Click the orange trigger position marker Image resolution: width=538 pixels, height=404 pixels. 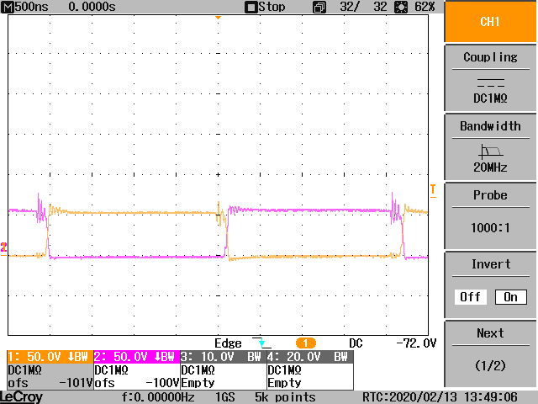(218, 18)
